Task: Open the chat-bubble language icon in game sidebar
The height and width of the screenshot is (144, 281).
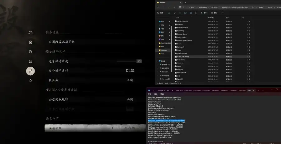Action: [x=31, y=52]
